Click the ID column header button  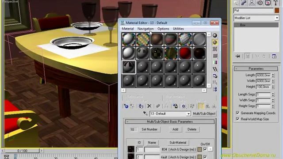pyautogui.click(x=139, y=143)
